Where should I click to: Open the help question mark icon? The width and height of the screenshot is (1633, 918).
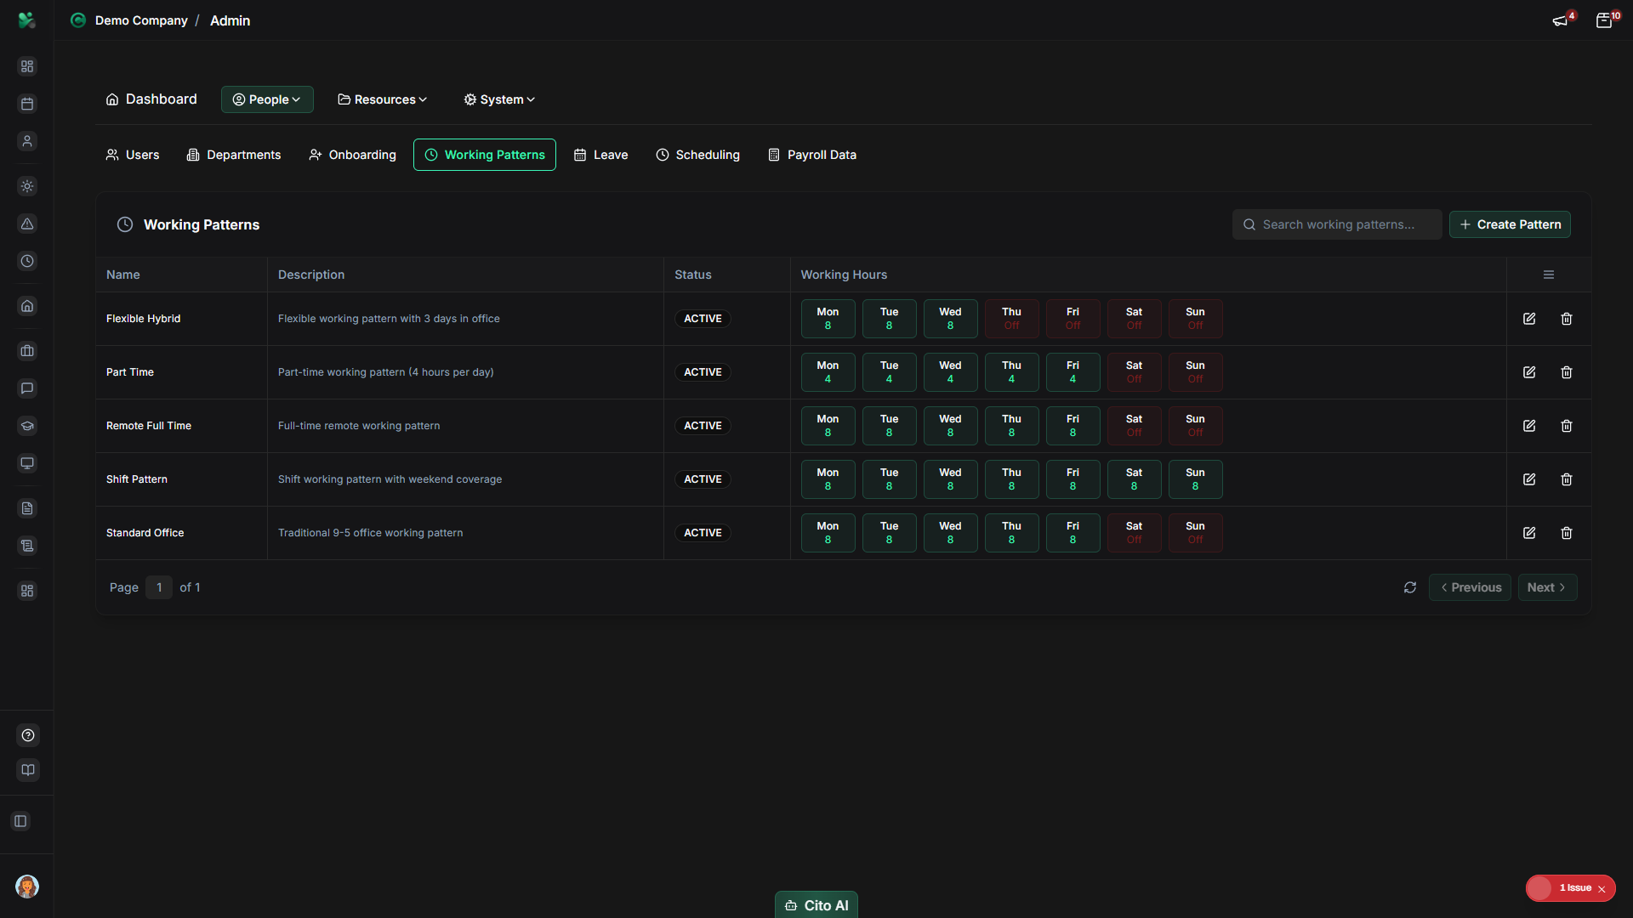pos(27,735)
